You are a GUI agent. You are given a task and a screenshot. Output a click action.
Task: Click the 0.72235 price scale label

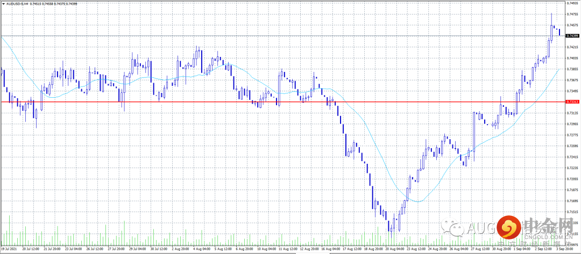click(572, 168)
